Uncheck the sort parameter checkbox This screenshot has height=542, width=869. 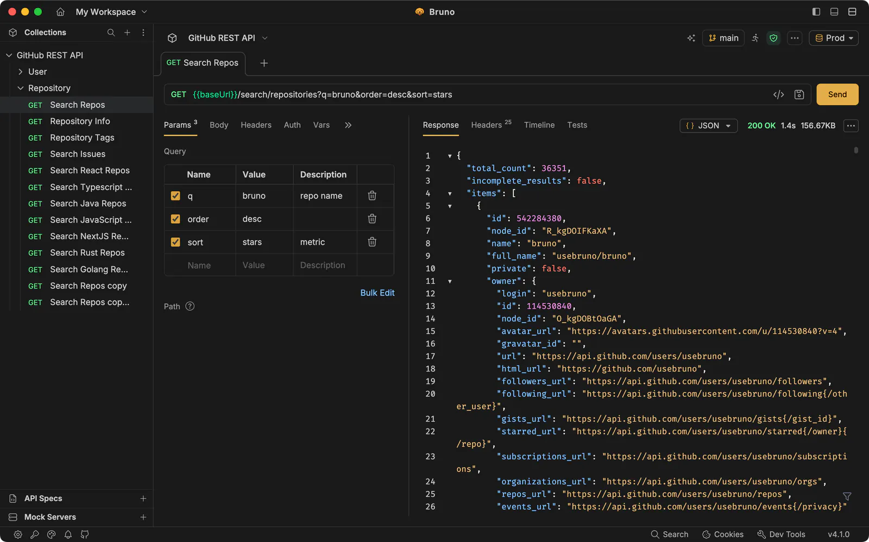coord(175,242)
